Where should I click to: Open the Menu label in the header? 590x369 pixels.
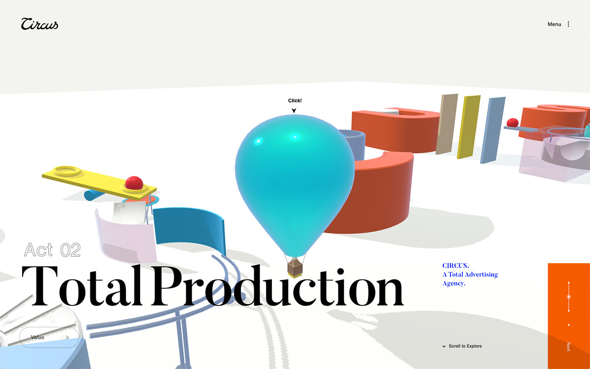pyautogui.click(x=554, y=24)
